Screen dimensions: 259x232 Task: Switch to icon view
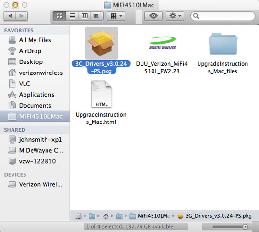click(x=59, y=16)
